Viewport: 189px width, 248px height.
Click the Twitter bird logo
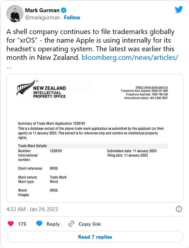coord(179,10)
